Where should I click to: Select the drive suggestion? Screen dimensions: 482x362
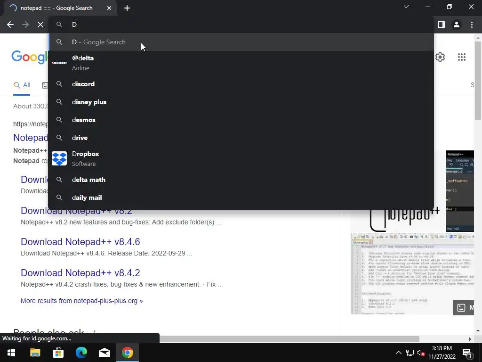pos(241,138)
